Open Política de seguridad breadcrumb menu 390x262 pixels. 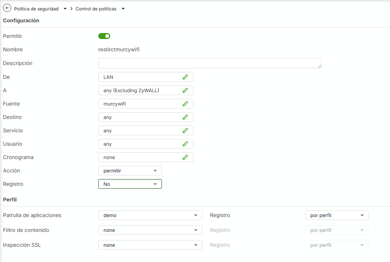[x=65, y=9]
